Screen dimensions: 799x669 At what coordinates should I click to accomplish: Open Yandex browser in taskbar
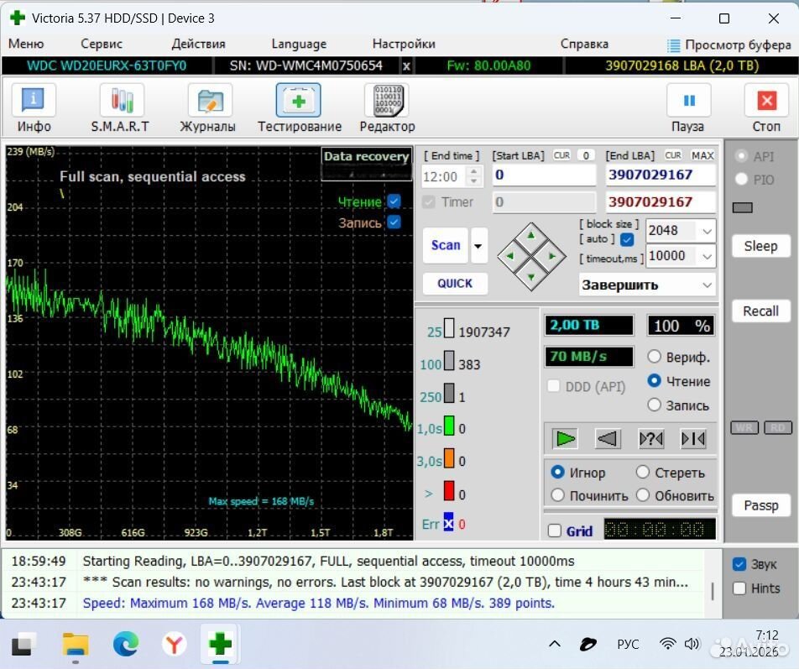click(175, 644)
